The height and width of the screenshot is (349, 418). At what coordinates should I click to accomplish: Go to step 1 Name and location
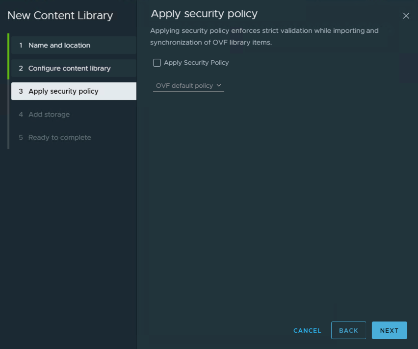tap(59, 45)
